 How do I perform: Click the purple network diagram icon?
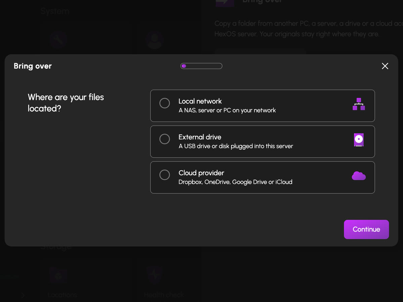[x=359, y=104]
